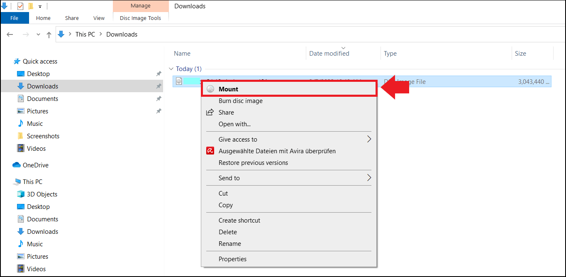Viewport: 566px width, 277px height.
Task: Select Screenshots folder in Quick access
Action: click(43, 136)
